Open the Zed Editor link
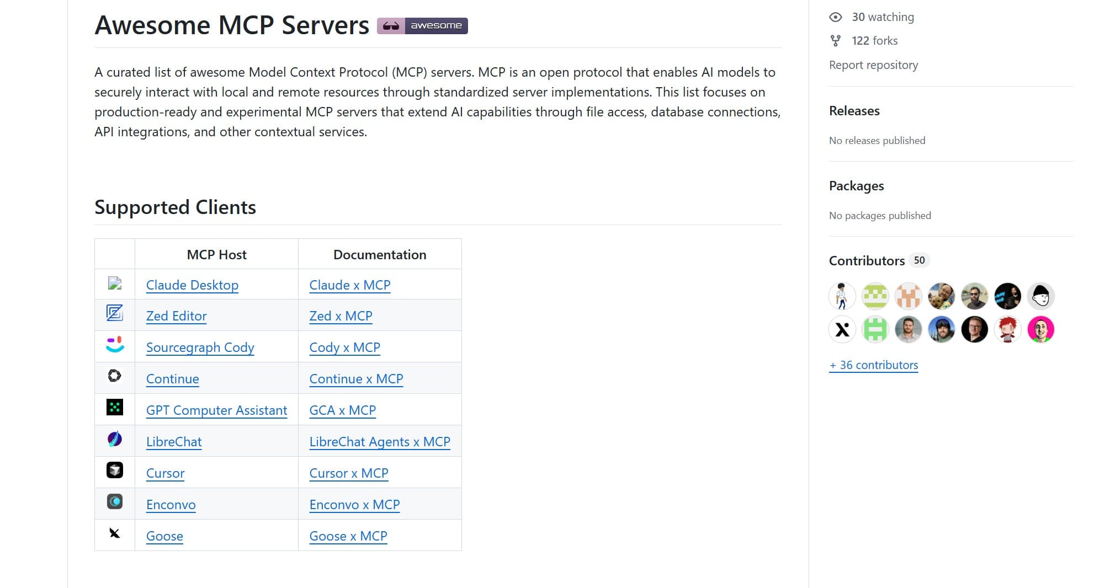The height and width of the screenshot is (588, 1100). click(x=176, y=316)
